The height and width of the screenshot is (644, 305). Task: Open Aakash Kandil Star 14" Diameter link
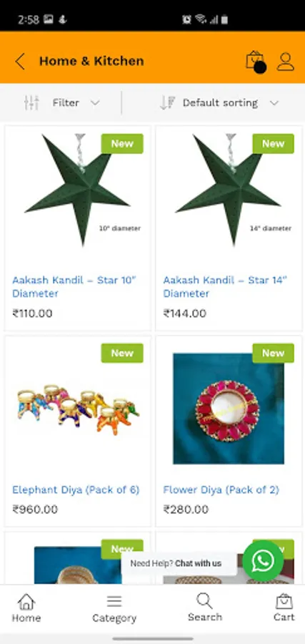(225, 287)
